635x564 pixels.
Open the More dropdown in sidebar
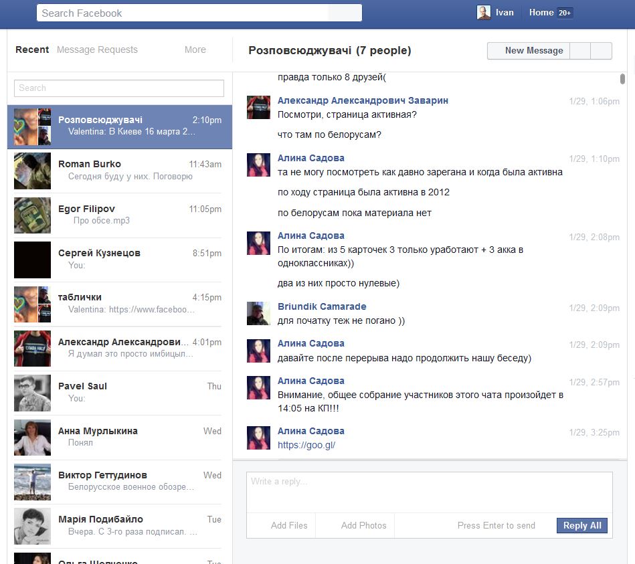[195, 50]
